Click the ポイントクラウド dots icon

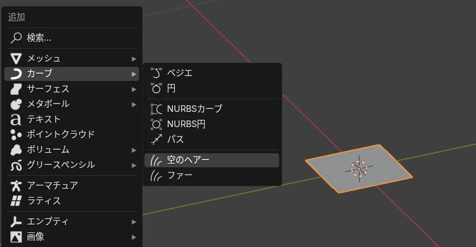(16, 134)
